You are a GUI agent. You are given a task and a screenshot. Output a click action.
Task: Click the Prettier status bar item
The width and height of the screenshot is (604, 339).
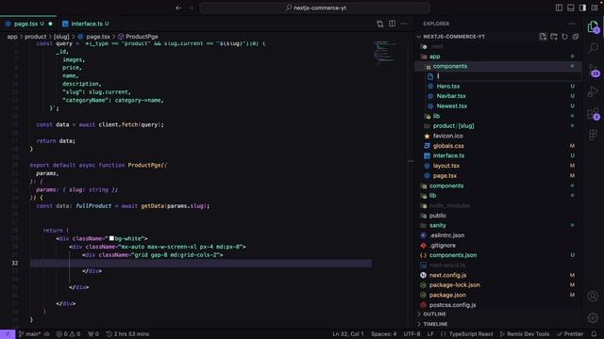click(x=570, y=334)
